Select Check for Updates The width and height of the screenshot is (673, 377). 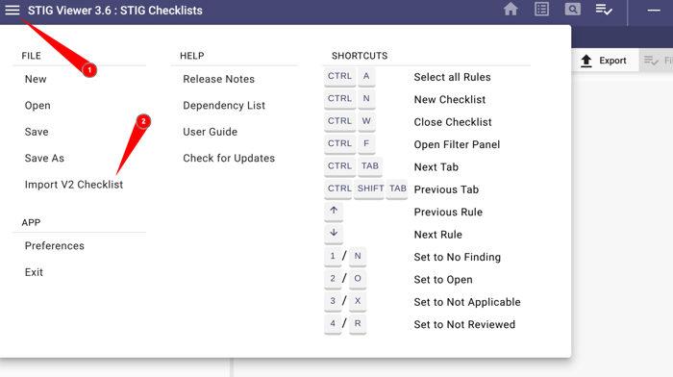point(229,158)
